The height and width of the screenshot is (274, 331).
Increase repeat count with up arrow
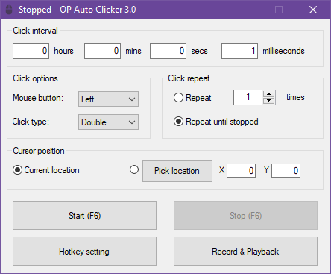coord(268,94)
